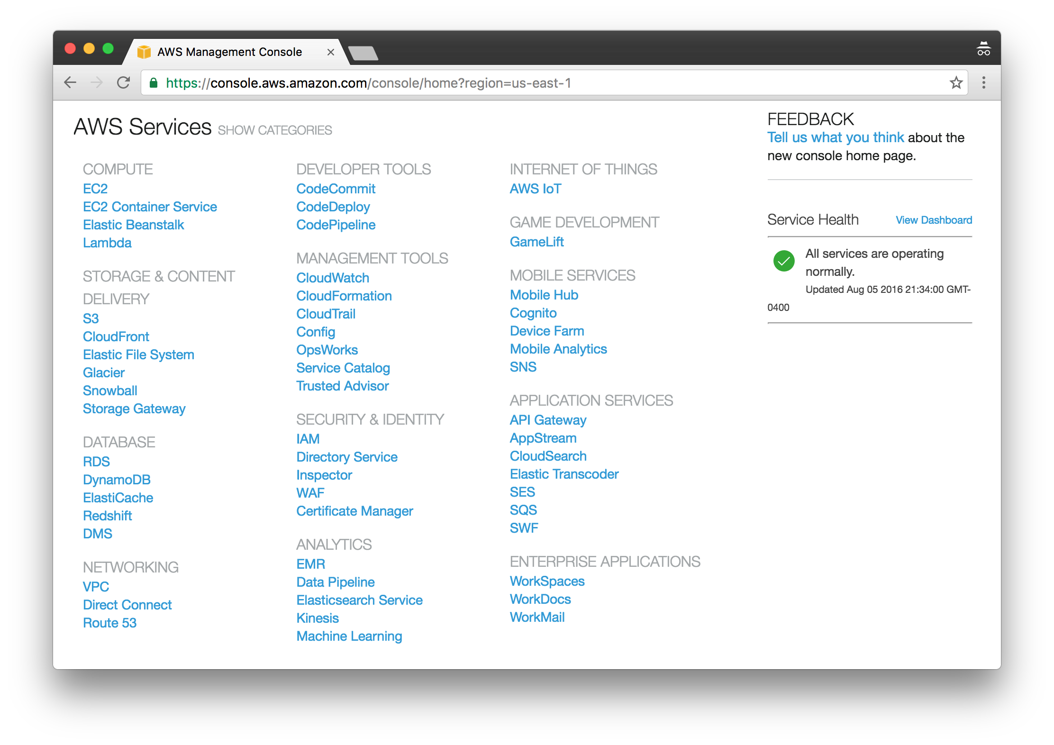Viewport: 1054px width, 745px height.
Task: Close the AWS Management Console tab
Action: coord(331,52)
